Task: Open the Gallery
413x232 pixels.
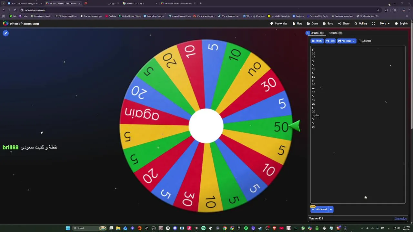Action: click(361, 24)
